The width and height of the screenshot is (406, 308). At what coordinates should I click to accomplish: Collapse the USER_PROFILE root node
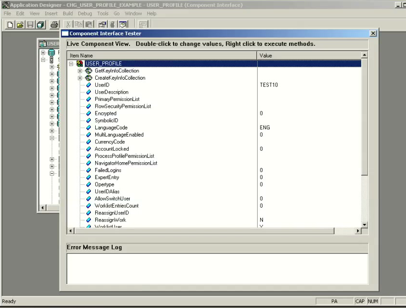[71, 63]
